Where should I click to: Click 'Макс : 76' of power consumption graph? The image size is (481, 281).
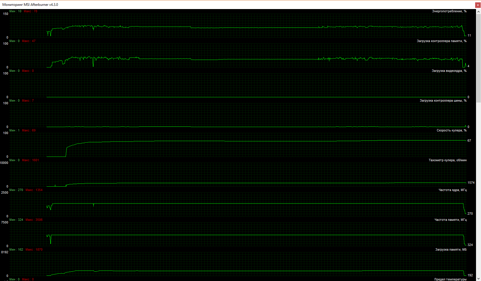pos(30,11)
